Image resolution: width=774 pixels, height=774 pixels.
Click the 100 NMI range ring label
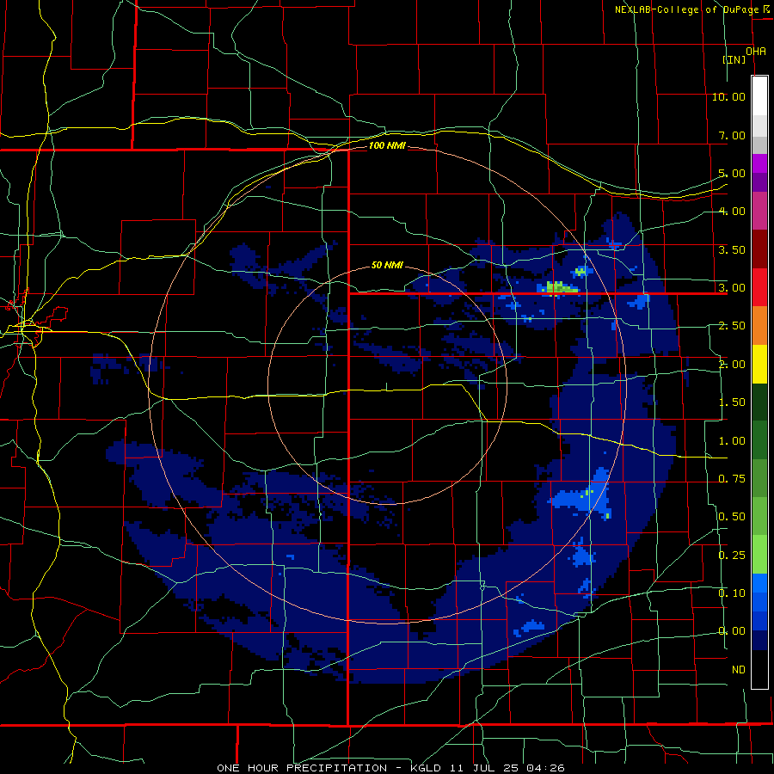point(387,145)
